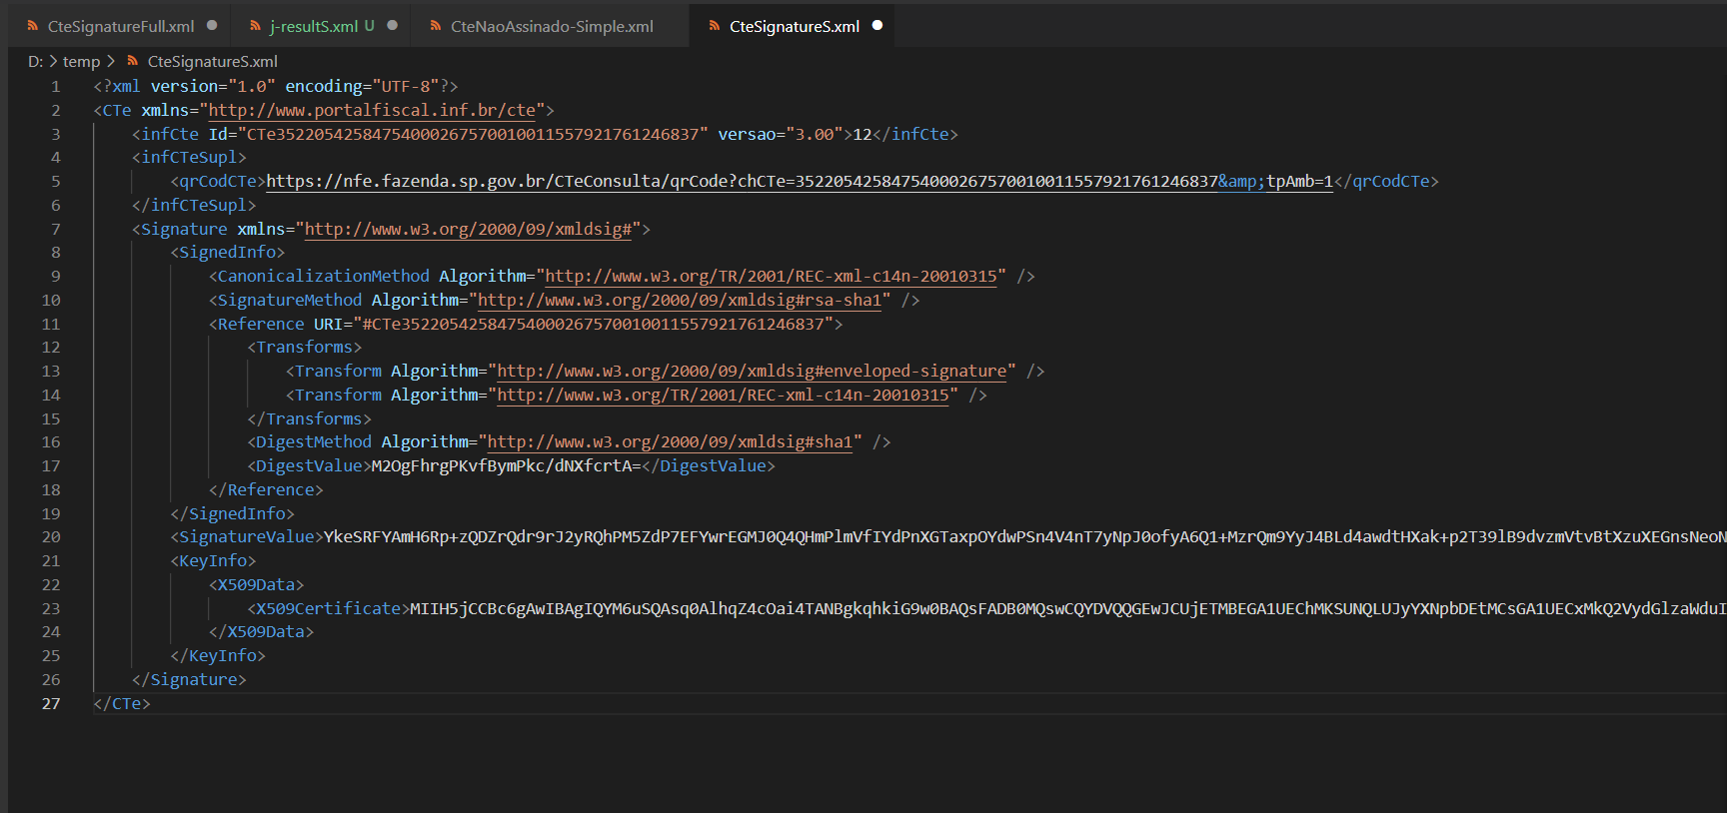This screenshot has height=813, width=1727.
Task: Click the SignatureMethod tag name
Action: [x=290, y=301]
